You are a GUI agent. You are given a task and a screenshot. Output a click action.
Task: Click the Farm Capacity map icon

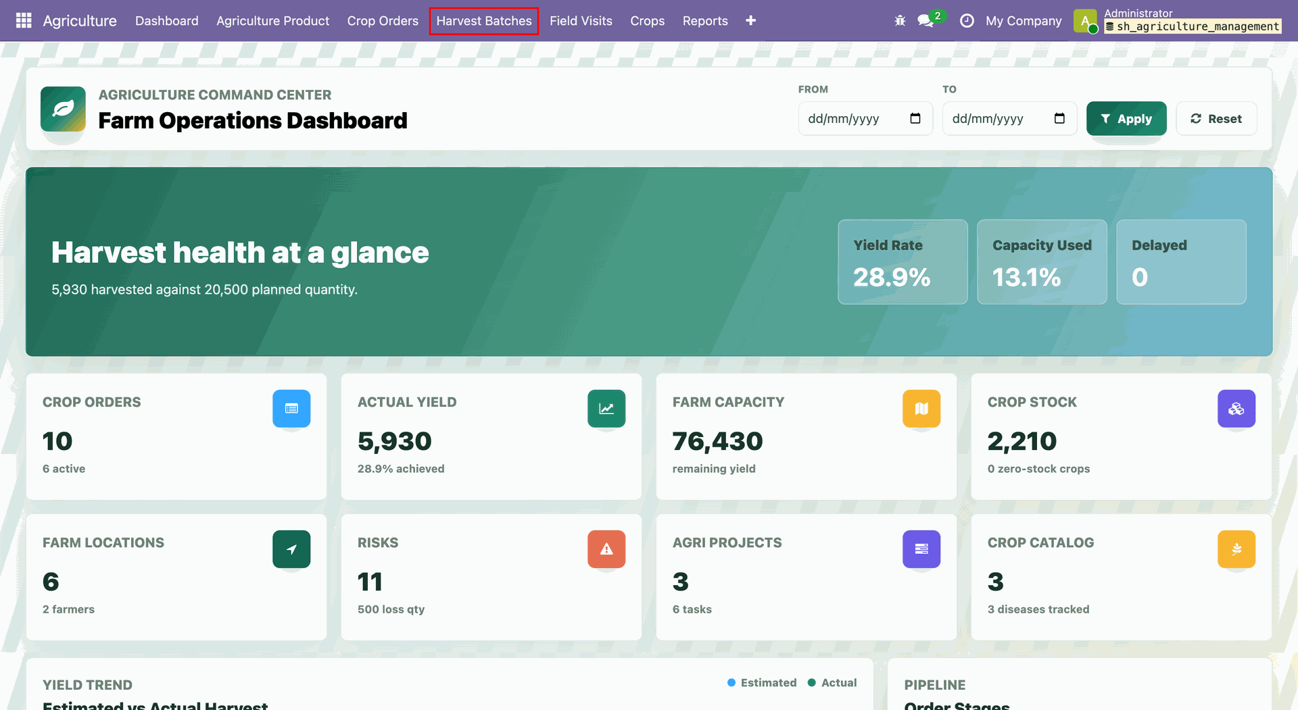tap(921, 408)
